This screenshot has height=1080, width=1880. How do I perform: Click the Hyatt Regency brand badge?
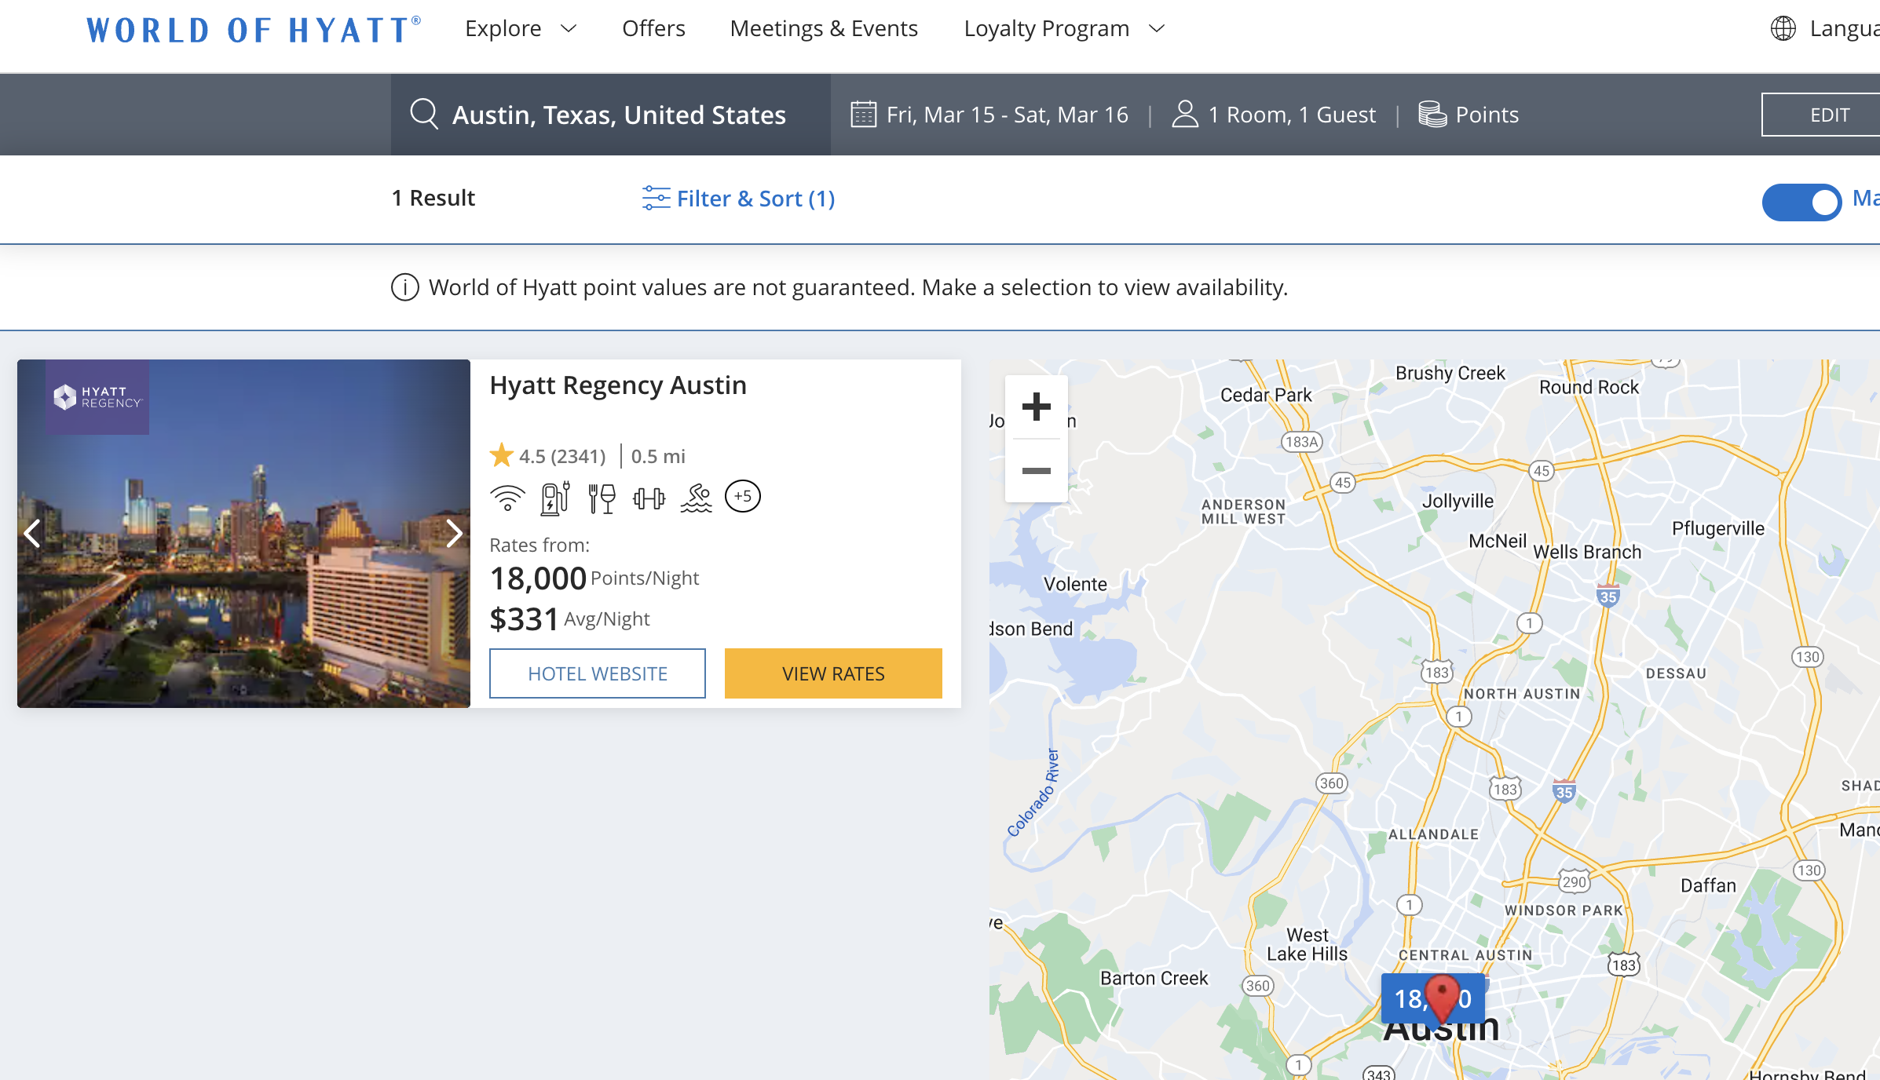tap(97, 397)
